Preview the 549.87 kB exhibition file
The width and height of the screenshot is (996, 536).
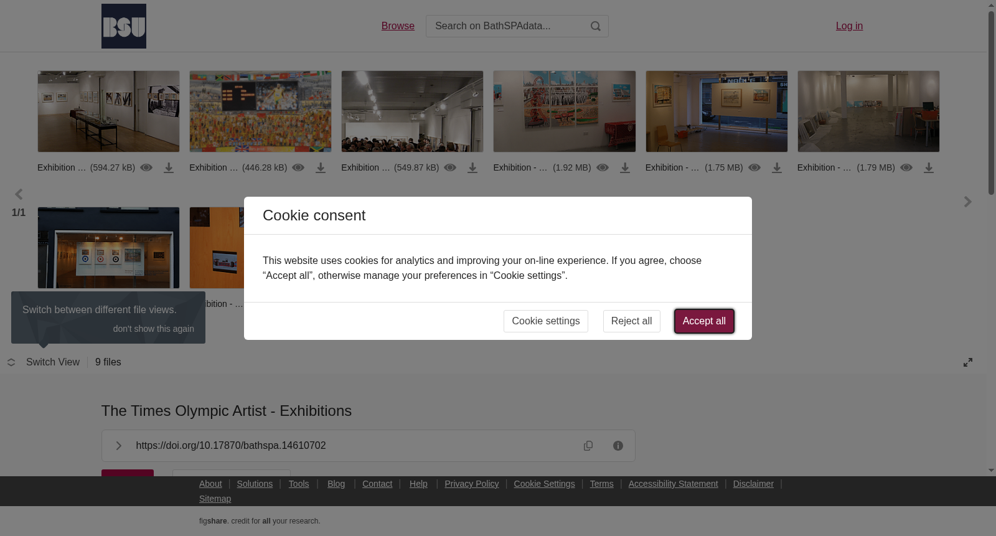click(450, 167)
